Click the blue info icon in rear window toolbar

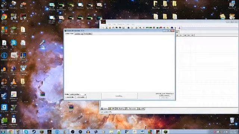tap(172, 28)
